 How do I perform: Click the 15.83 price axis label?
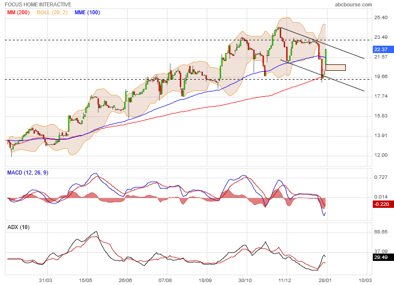point(381,116)
